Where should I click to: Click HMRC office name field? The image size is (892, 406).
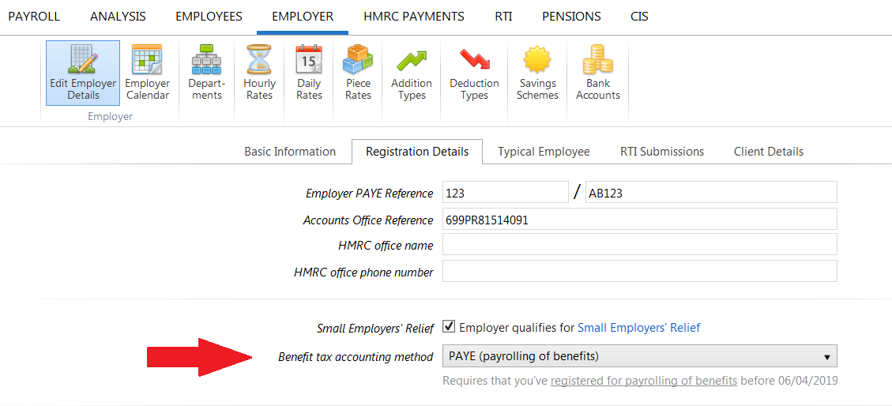click(x=640, y=245)
